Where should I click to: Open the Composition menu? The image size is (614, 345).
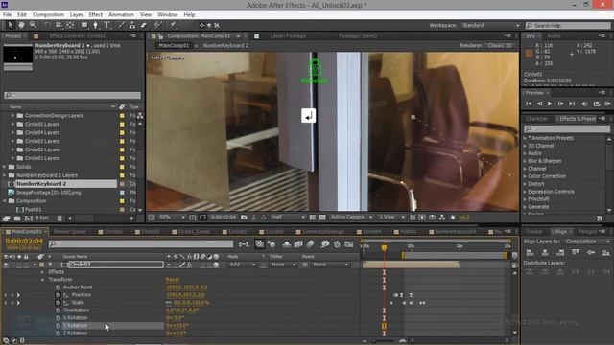[48, 15]
